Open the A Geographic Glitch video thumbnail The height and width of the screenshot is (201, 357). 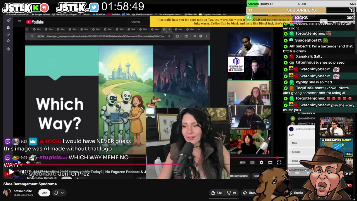click(336, 147)
